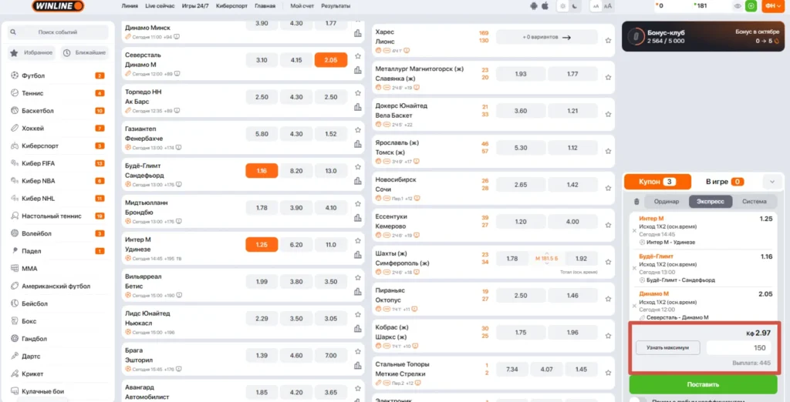Open statistics for Газиантеп – Фенербахче
The image size is (790, 402).
(358, 144)
